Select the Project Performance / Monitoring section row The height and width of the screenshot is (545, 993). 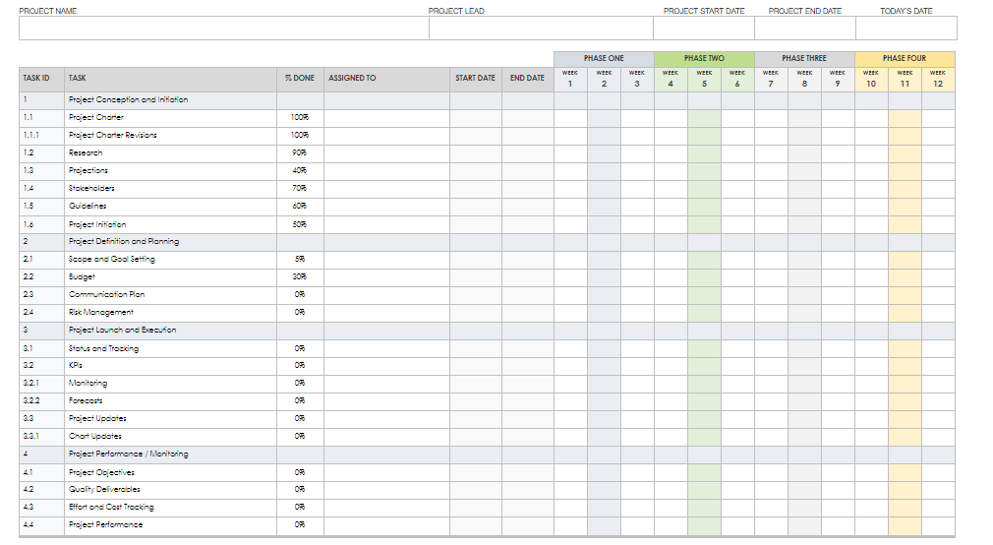487,455
